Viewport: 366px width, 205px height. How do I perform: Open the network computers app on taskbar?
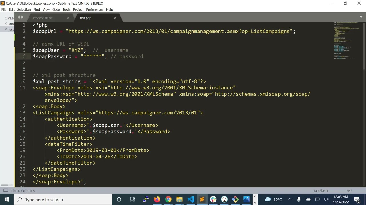[146, 199]
